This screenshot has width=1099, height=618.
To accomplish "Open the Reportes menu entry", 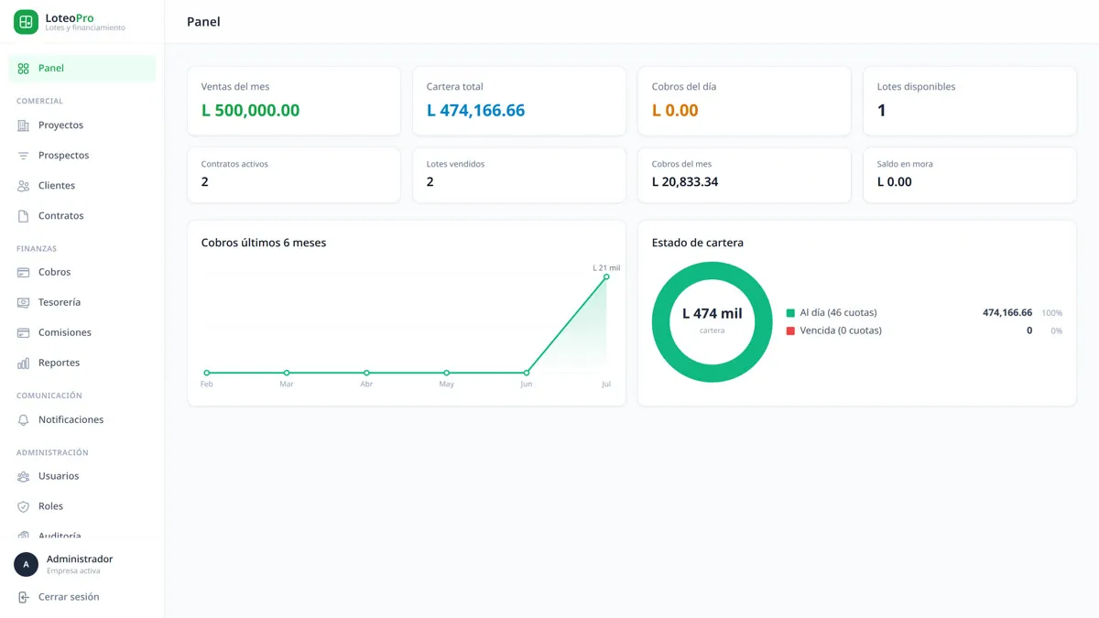I will point(82,363).
